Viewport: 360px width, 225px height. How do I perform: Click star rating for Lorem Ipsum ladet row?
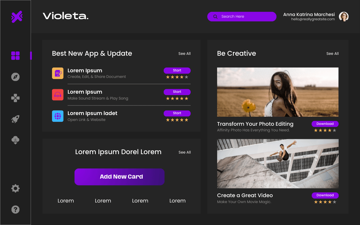pos(177,120)
